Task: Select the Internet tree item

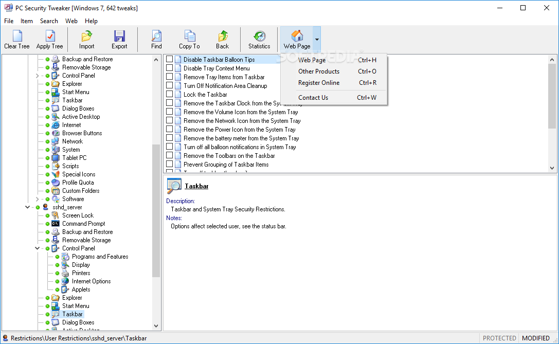Action: pyautogui.click(x=71, y=125)
